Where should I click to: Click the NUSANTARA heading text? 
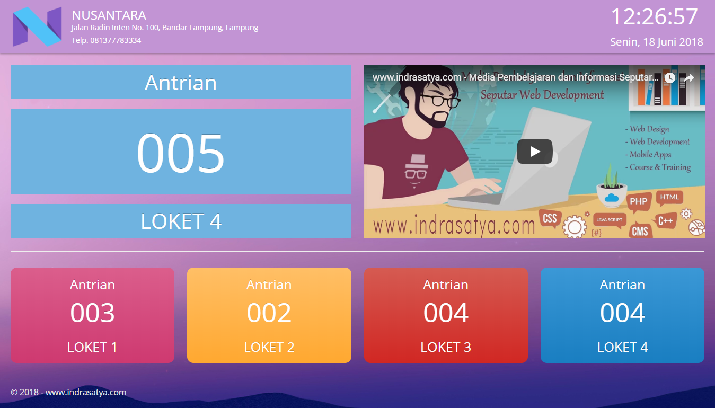(109, 15)
